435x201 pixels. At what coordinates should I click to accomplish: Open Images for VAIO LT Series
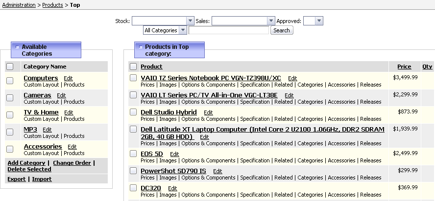(x=168, y=102)
